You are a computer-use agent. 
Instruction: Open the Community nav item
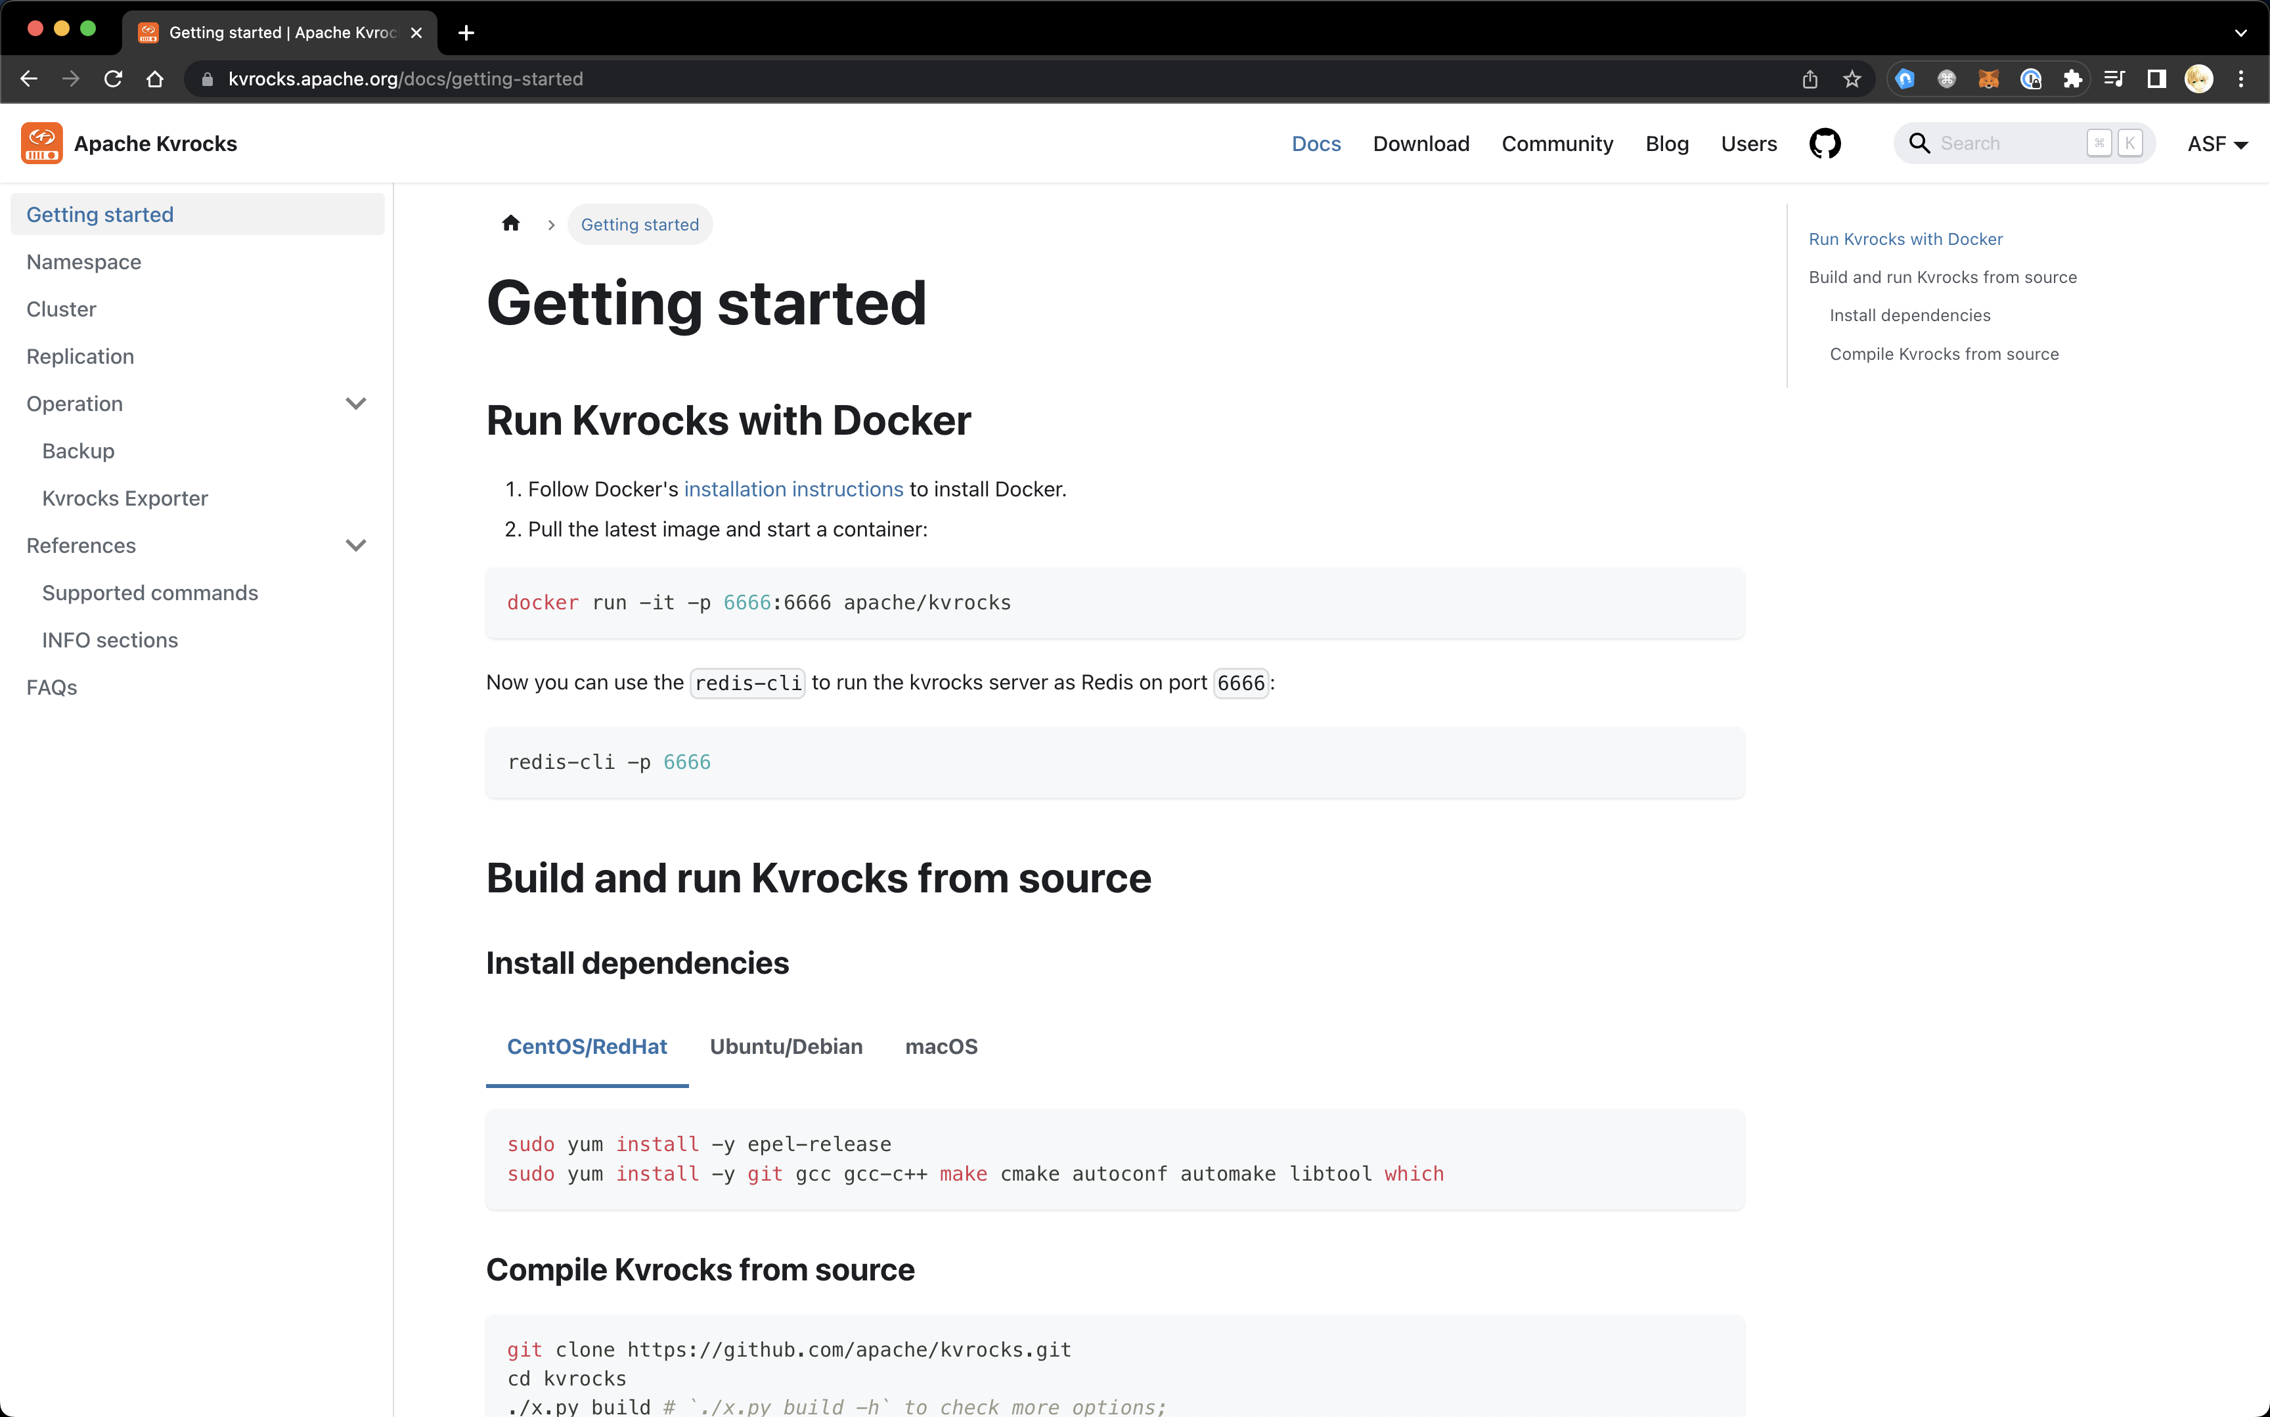(x=1557, y=143)
